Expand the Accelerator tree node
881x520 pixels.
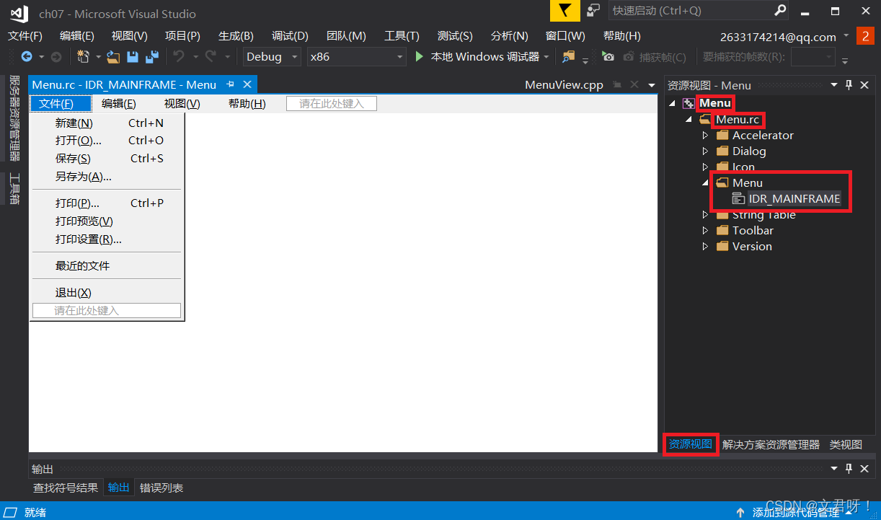click(705, 135)
